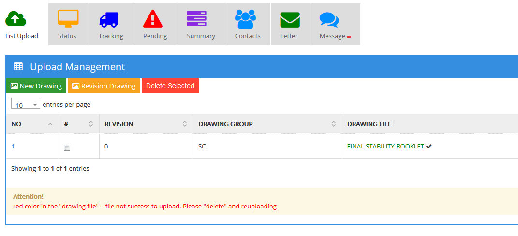Click the green envelope Letter icon
Screen dimensions: 518x236
[x=290, y=19]
